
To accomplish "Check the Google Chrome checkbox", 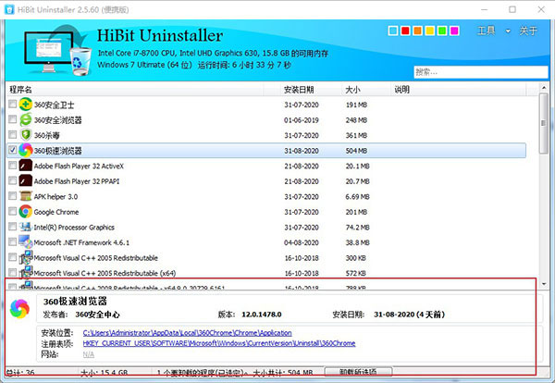I will tap(12, 211).
